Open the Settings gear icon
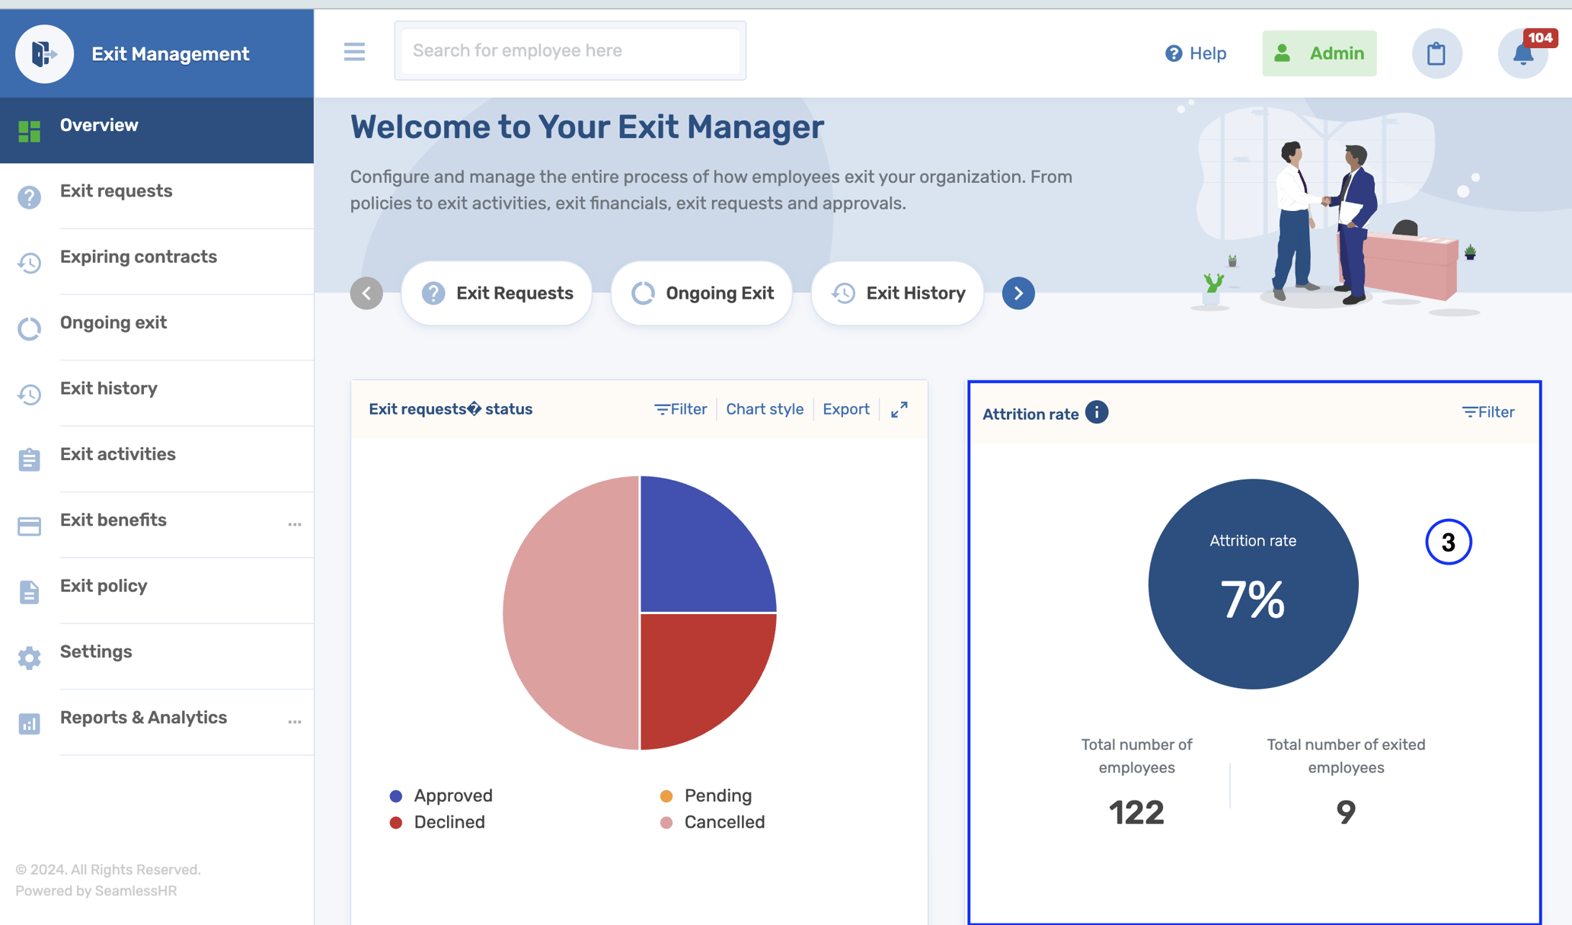Viewport: 1572px width, 925px height. (29, 658)
